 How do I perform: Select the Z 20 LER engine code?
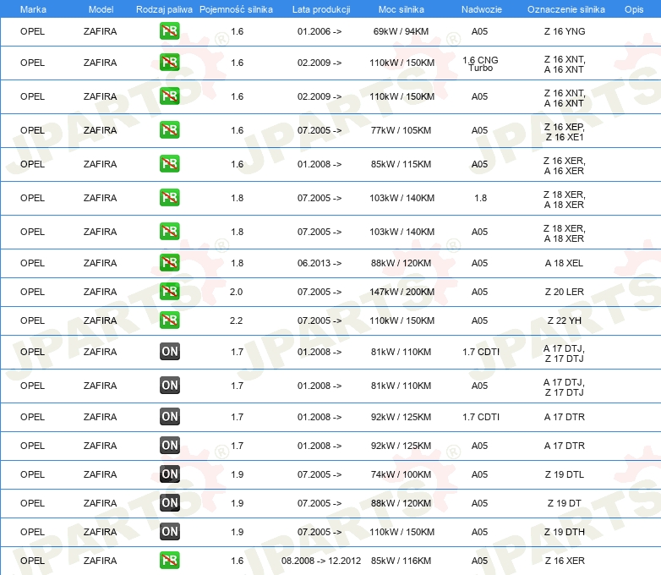[565, 292]
